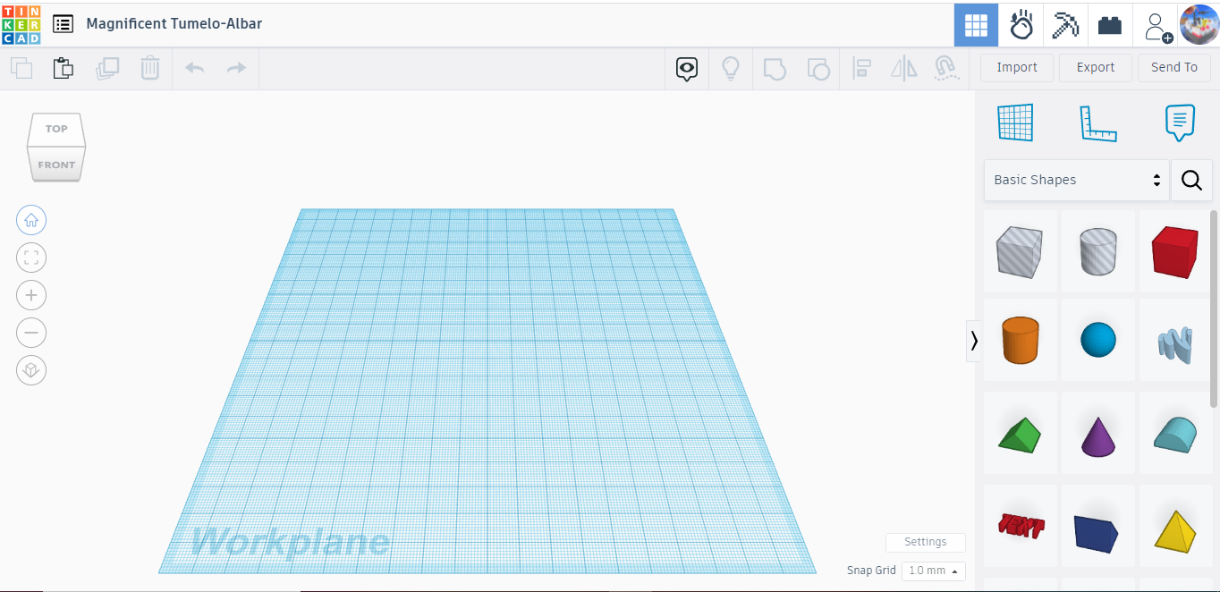Screen dimensions: 1220x592
Task: Select the teal Round Roof shape
Action: point(1175,433)
